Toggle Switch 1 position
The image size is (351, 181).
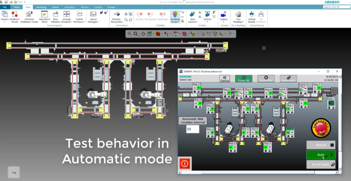coord(303,88)
